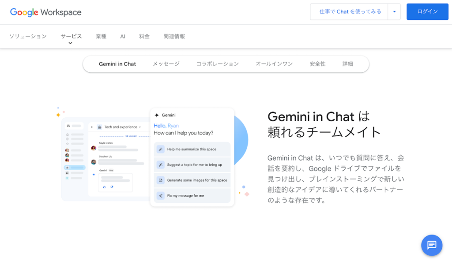Click the 52 unread marker in the mockup
452x265 pixels.
tap(131, 136)
